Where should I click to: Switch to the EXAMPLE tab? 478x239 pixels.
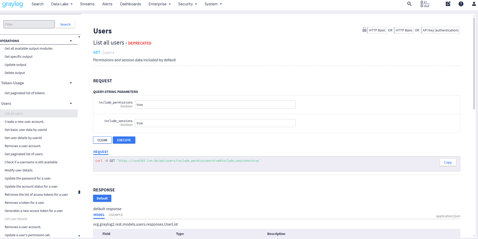pyautogui.click(x=116, y=215)
